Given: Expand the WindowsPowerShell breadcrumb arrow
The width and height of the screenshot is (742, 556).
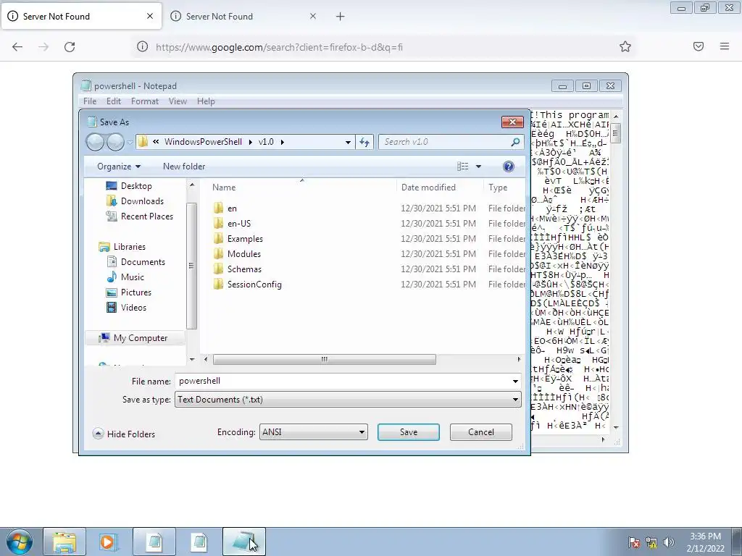Looking at the screenshot, I should pos(250,142).
